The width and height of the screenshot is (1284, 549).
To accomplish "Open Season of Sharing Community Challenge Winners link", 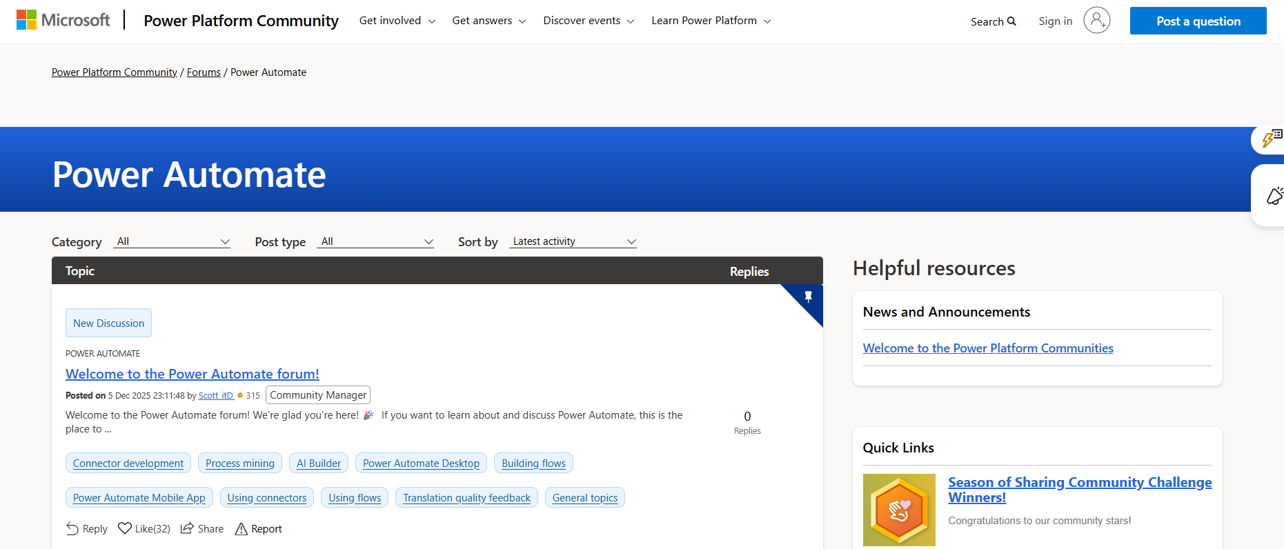I will (1080, 490).
